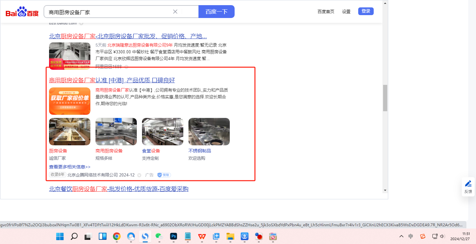Open the 商用厨房设备厂家认准[中港] result title
476x244 pixels.
112,80
